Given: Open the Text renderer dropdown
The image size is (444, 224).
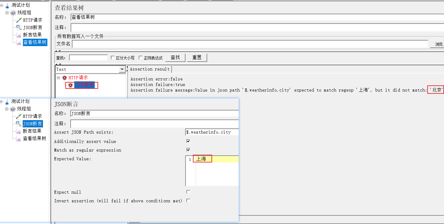Looking at the screenshot, I should coord(122,70).
